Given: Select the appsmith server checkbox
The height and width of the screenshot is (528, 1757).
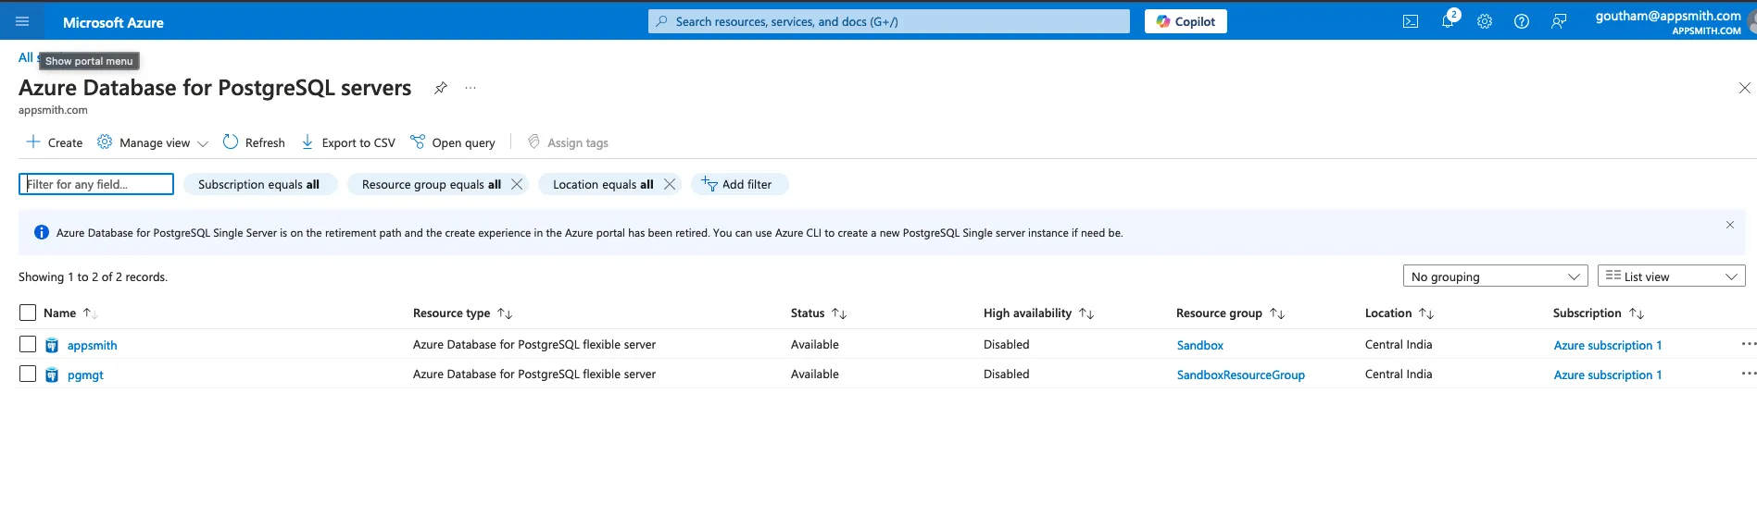Looking at the screenshot, I should [28, 344].
